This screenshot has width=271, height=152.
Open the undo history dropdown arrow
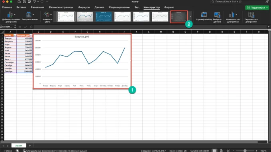point(38,2)
